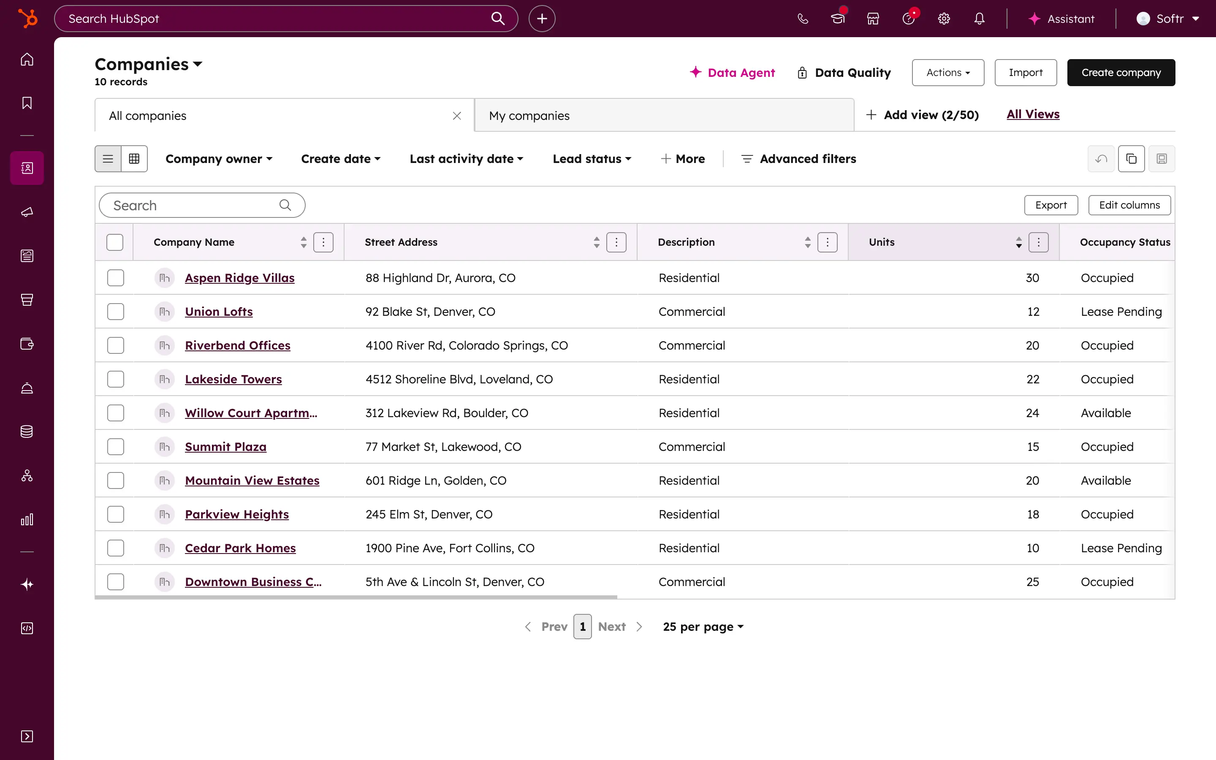The width and height of the screenshot is (1216, 760).
Task: Open the Riverbend Offices company link
Action: [238, 345]
